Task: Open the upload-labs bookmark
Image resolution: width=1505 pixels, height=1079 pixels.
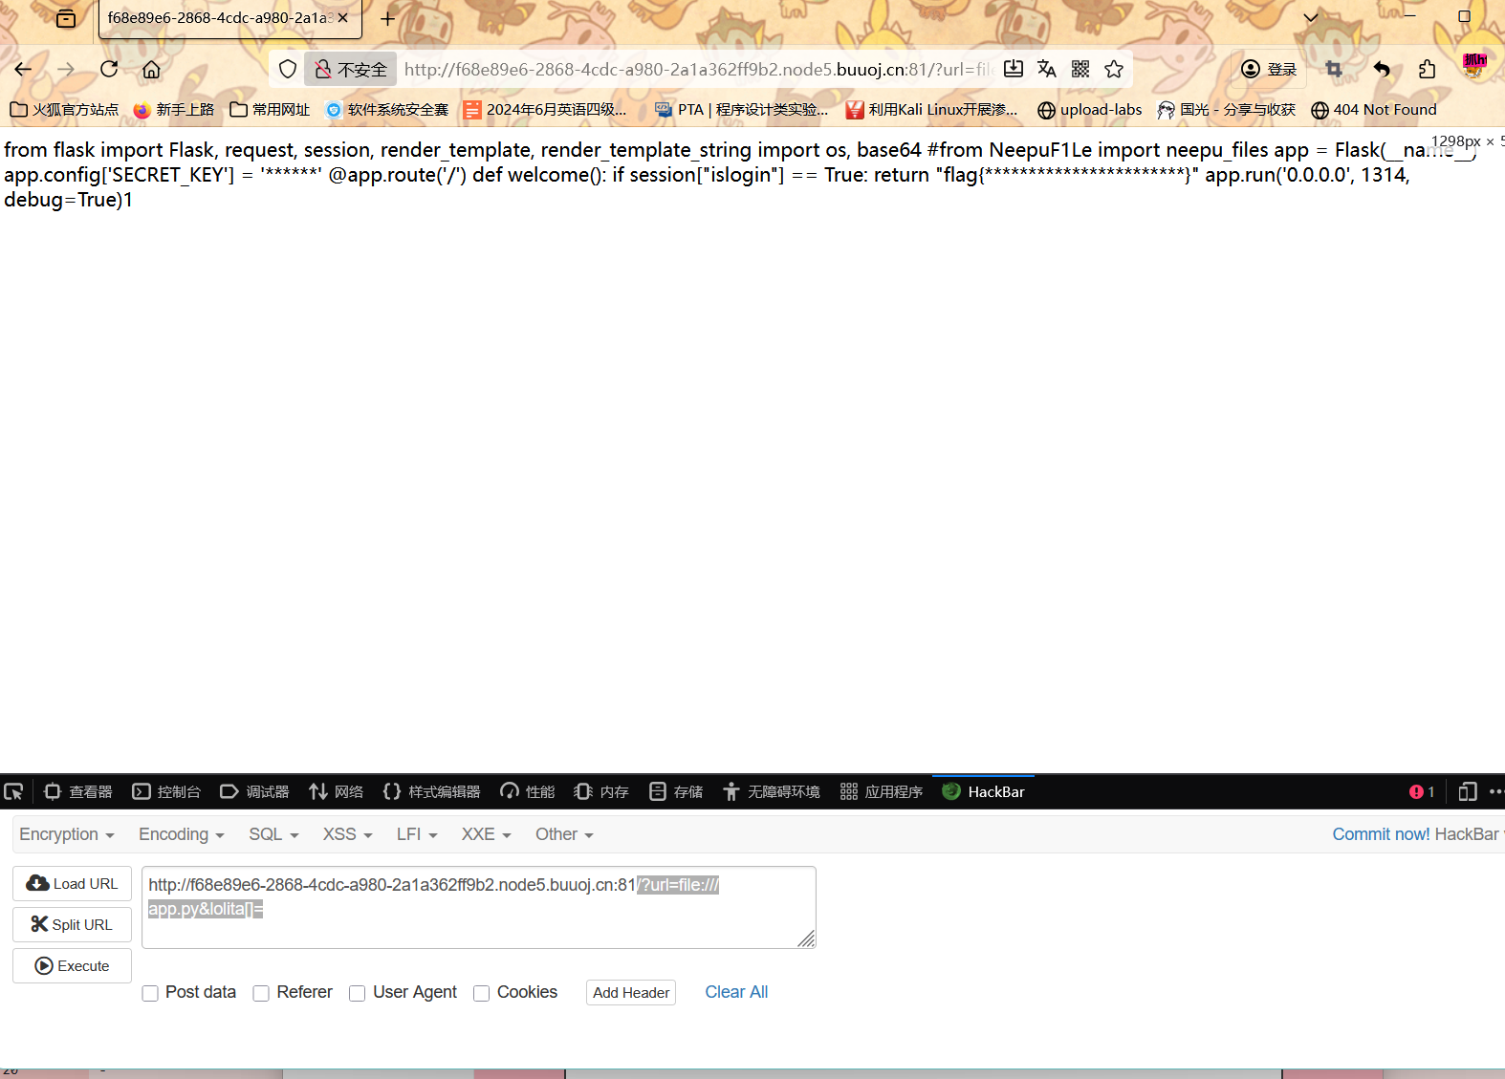Action: click(x=1090, y=110)
